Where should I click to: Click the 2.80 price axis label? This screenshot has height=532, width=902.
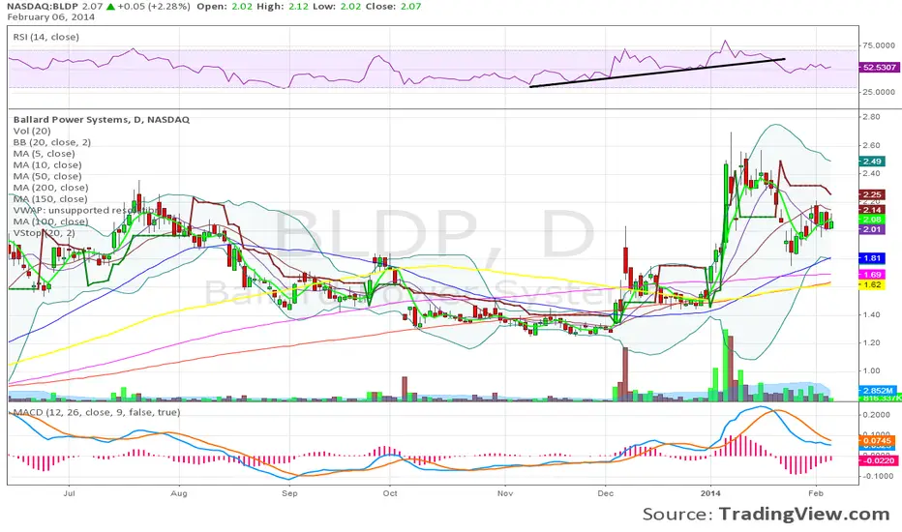(872, 117)
